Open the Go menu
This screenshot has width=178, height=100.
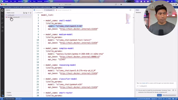[31, 1]
